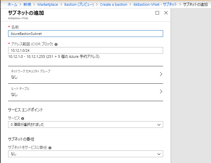Screen dimensions: 211x163
Task: Show info icon next to サービス
Action: coord(23,119)
